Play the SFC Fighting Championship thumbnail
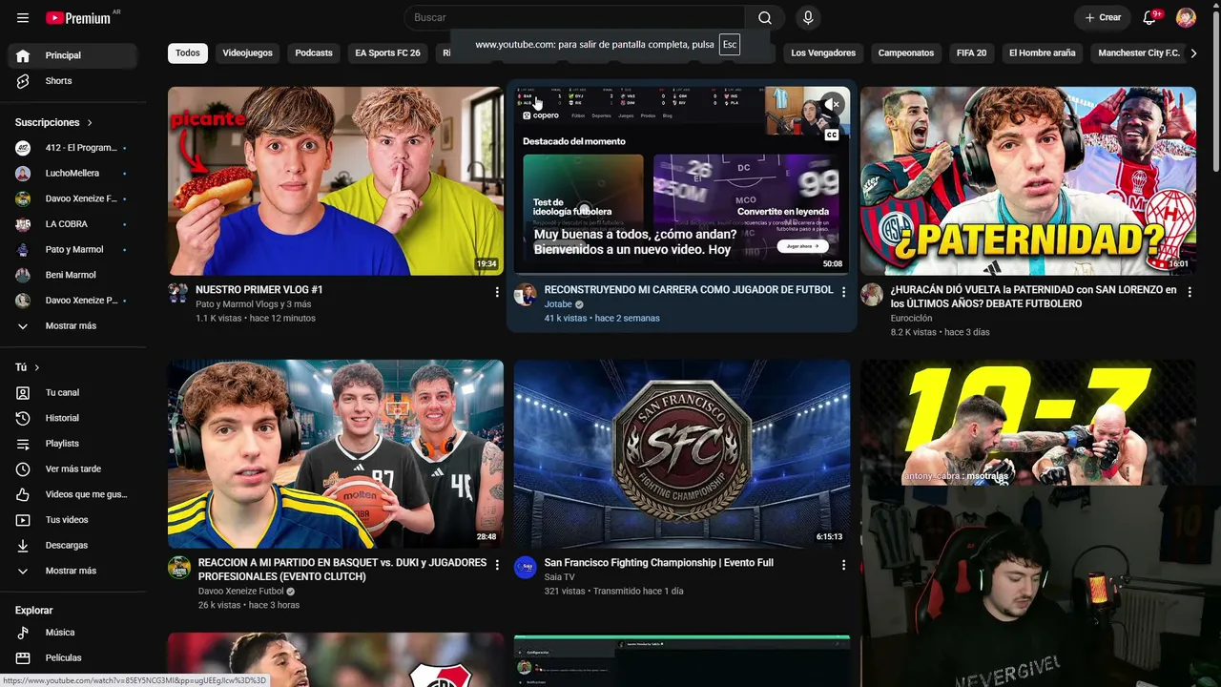This screenshot has height=687, width=1221. (x=682, y=454)
